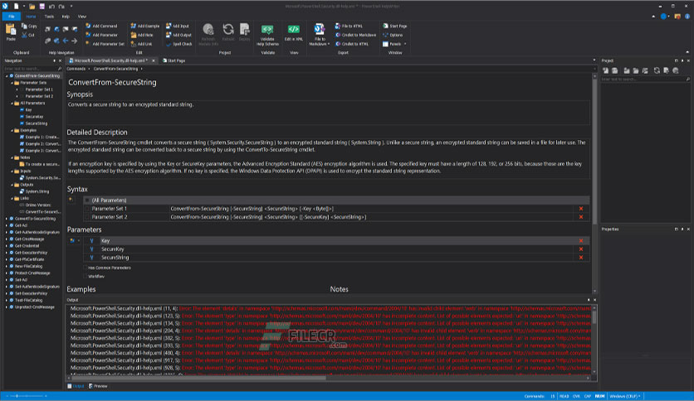
Task: Click Add Input in the ribbon
Action: coord(177,26)
